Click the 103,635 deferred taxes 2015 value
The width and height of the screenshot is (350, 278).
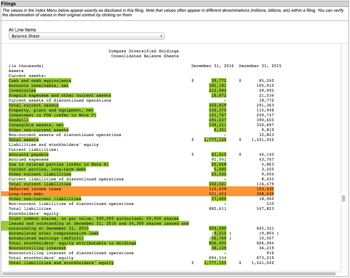click(x=265, y=189)
